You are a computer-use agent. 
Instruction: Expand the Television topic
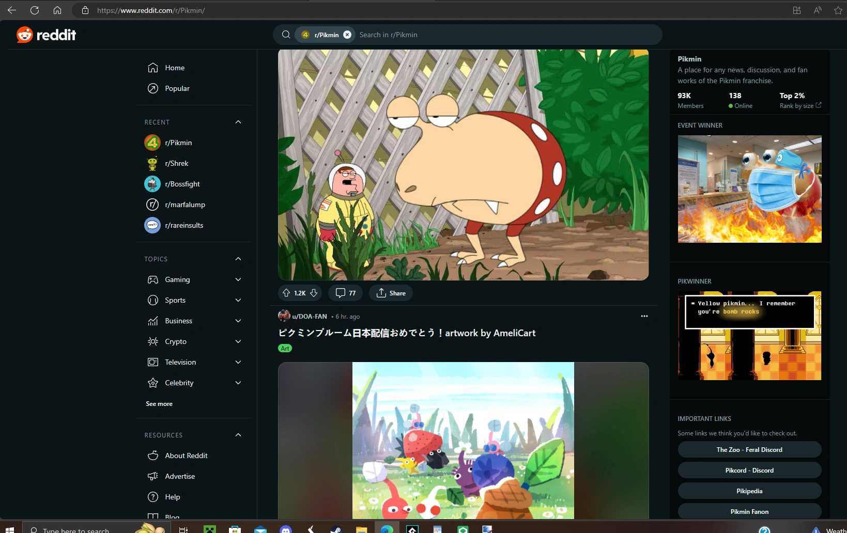pyautogui.click(x=238, y=362)
